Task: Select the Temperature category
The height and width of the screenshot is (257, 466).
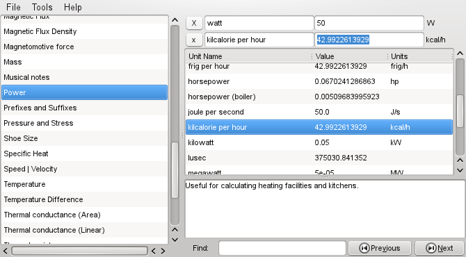Action: pyautogui.click(x=85, y=184)
